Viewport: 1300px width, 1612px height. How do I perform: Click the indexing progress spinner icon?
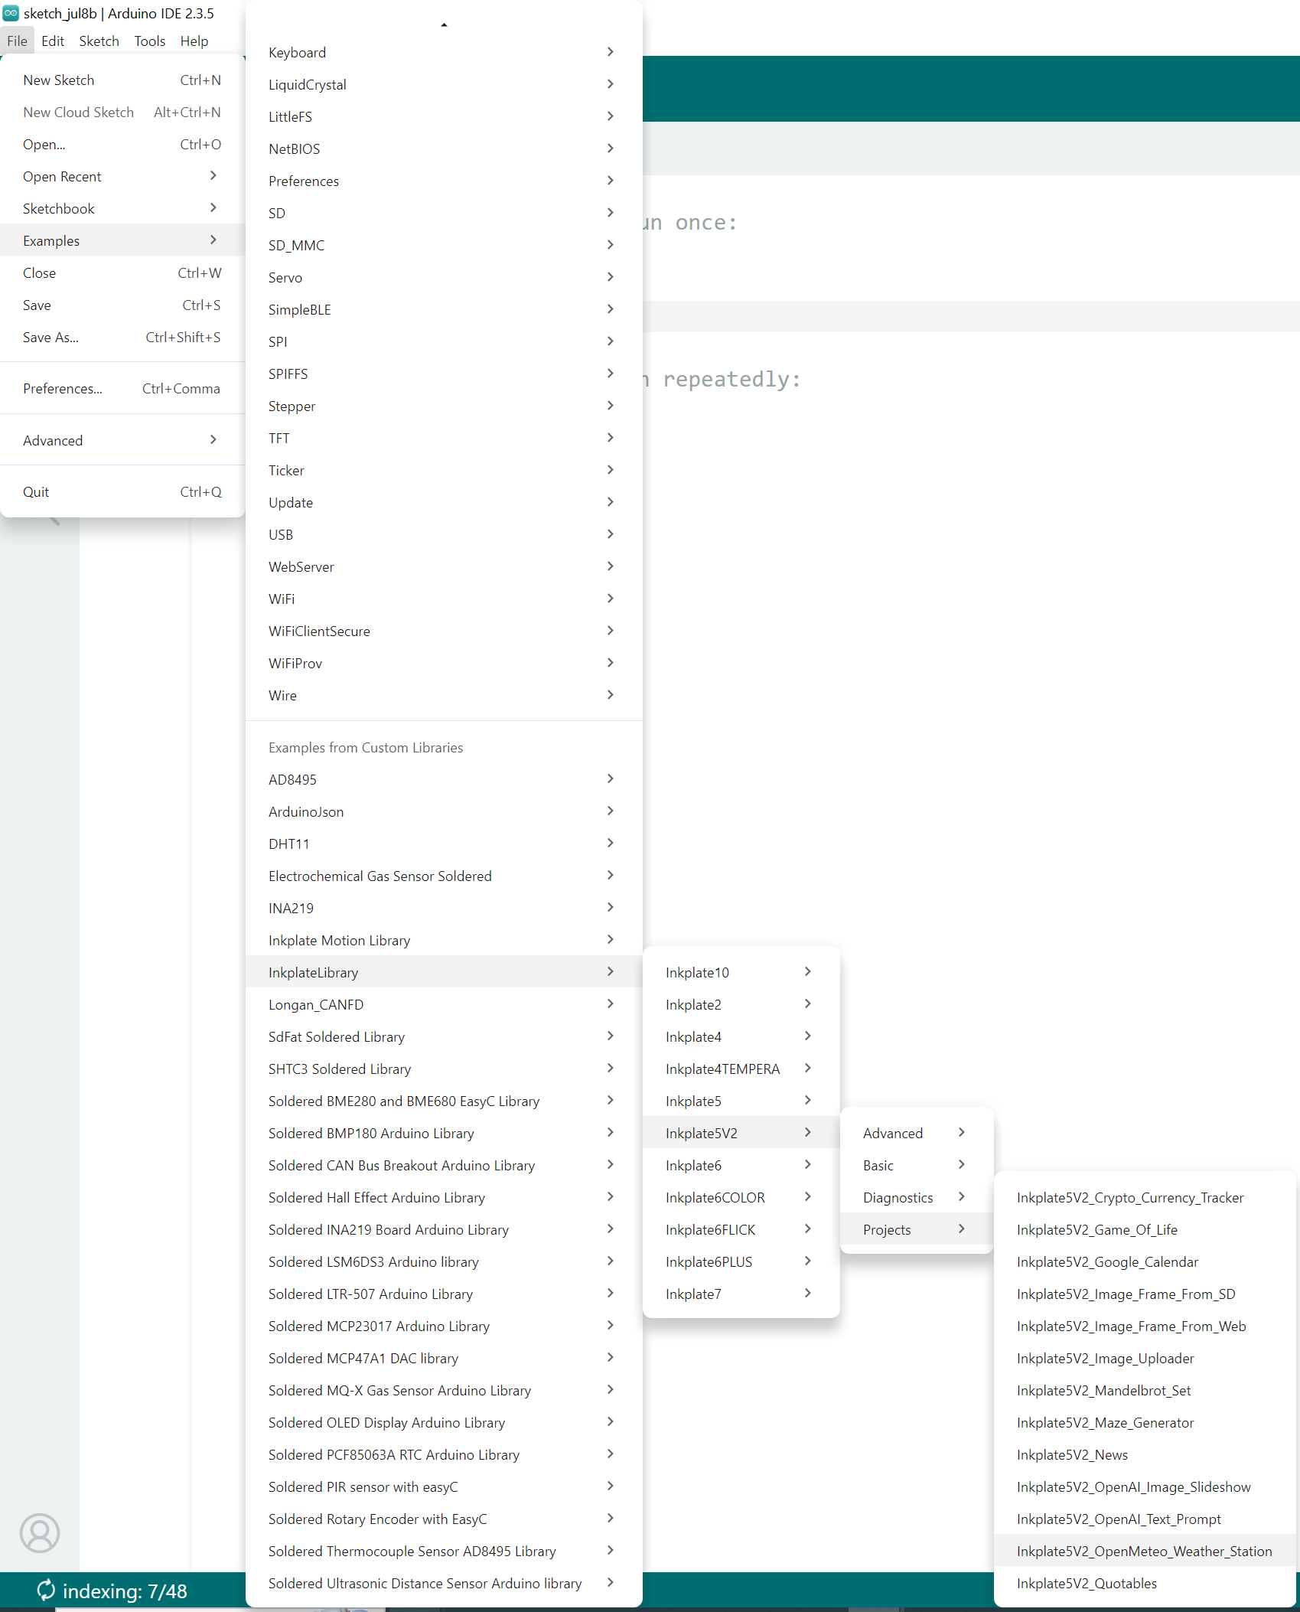pos(46,1591)
